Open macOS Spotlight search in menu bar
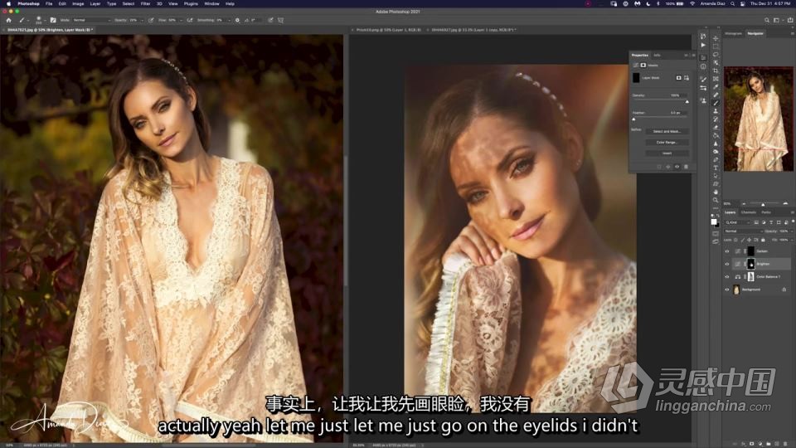 [x=732, y=3]
